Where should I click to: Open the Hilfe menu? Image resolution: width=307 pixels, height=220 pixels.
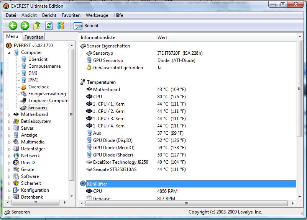(x=118, y=15)
